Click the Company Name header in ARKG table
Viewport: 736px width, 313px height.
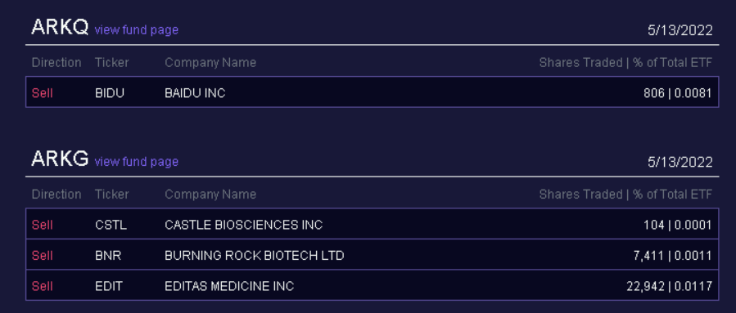pyautogui.click(x=210, y=194)
